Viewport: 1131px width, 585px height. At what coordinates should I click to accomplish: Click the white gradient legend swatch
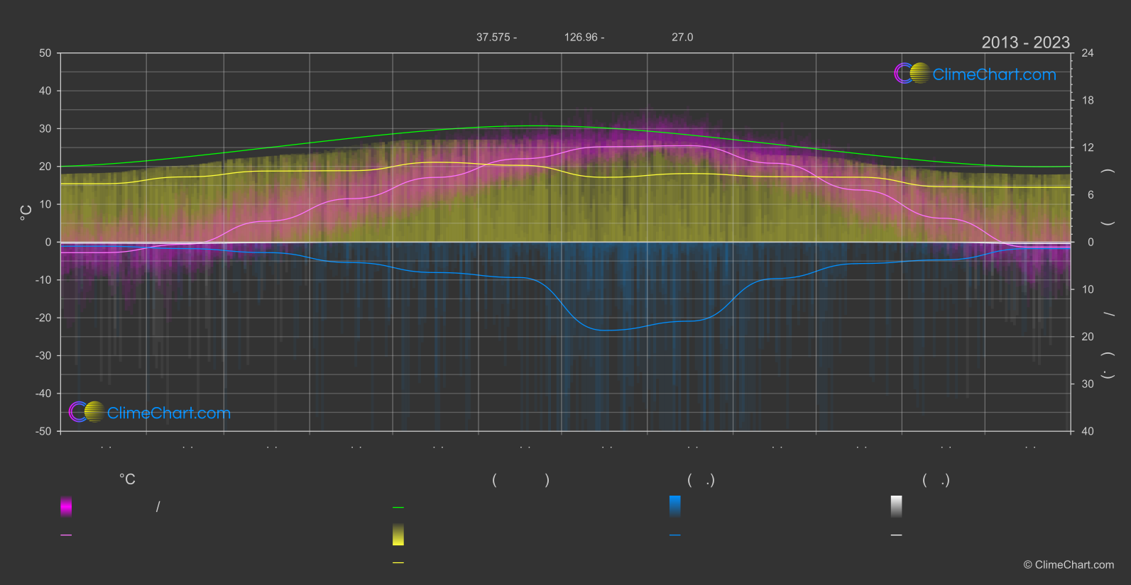897,506
